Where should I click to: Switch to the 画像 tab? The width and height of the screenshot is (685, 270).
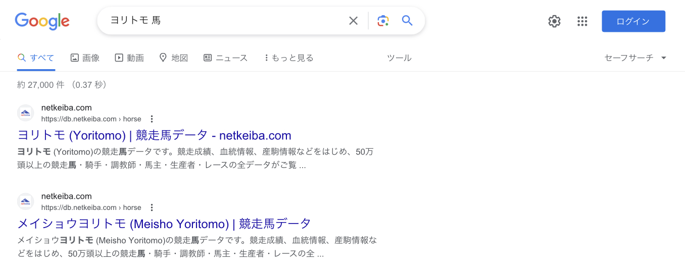(85, 58)
